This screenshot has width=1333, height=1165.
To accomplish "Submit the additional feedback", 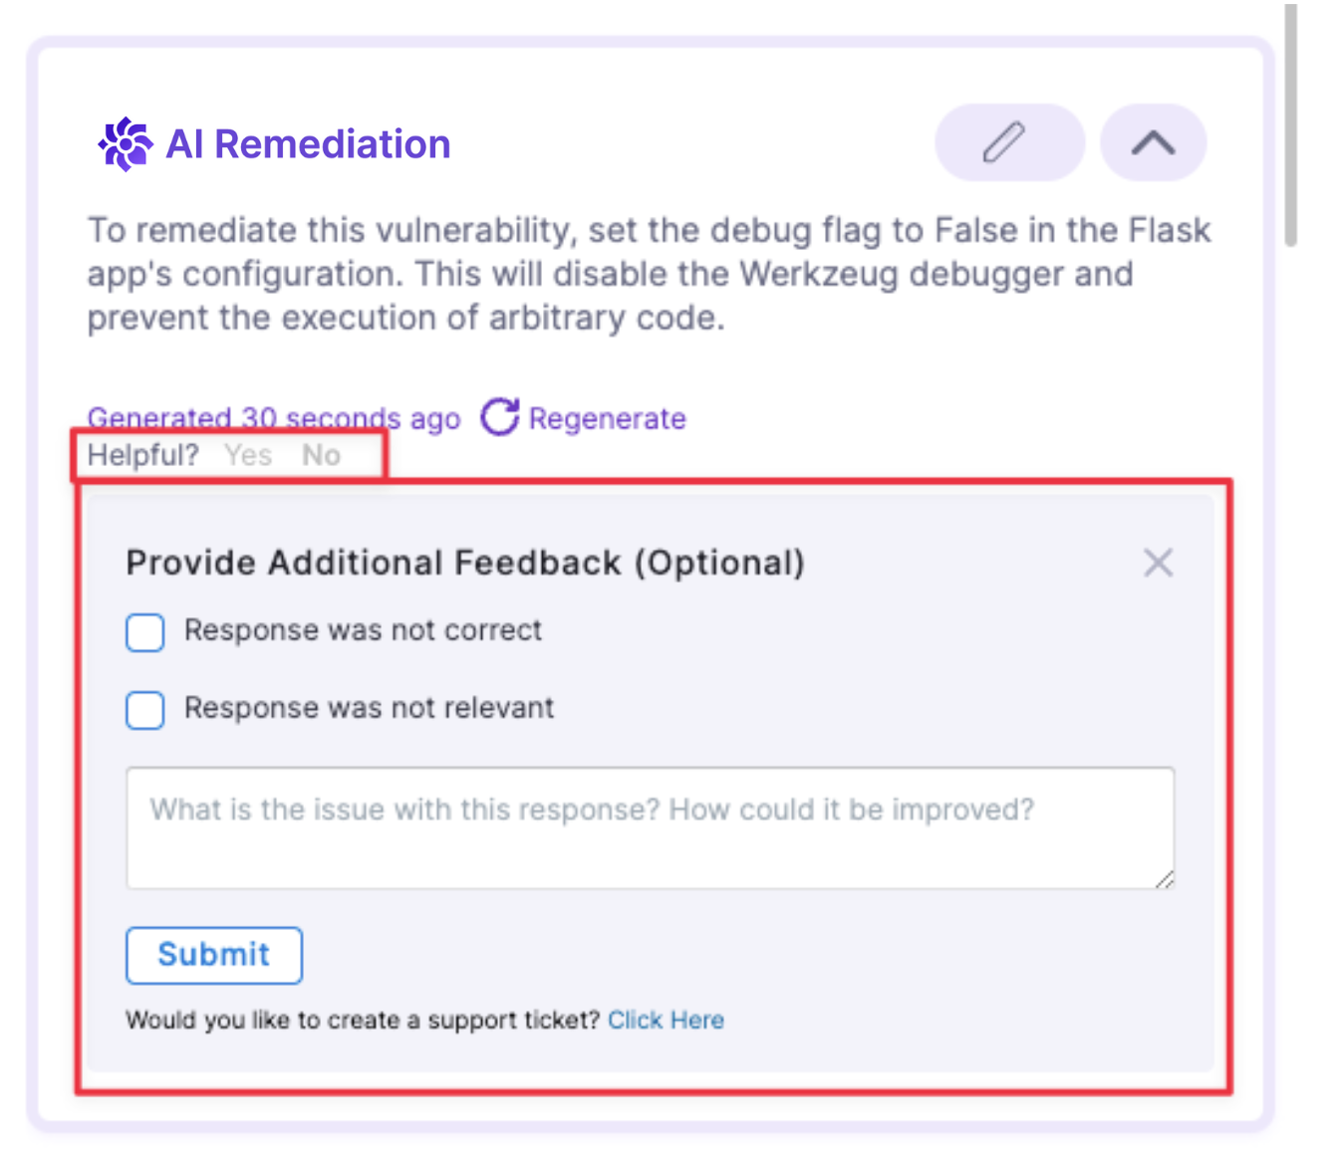I will tap(214, 955).
